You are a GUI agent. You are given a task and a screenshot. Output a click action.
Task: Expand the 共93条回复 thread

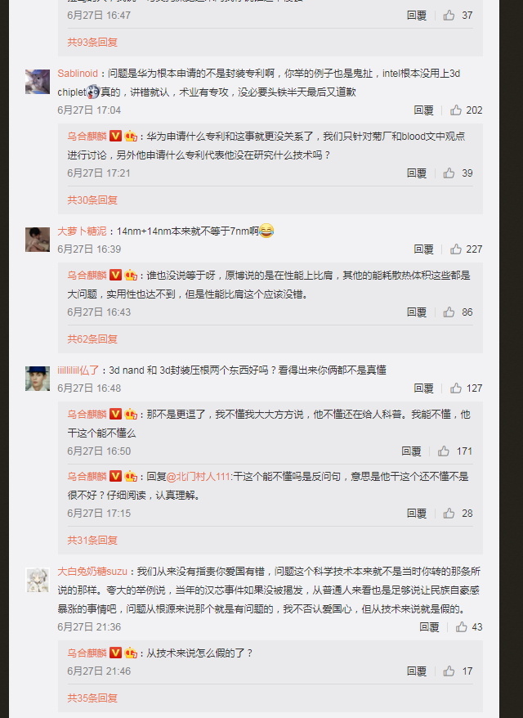92,43
